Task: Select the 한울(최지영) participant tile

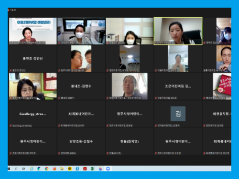Action: tap(130, 141)
